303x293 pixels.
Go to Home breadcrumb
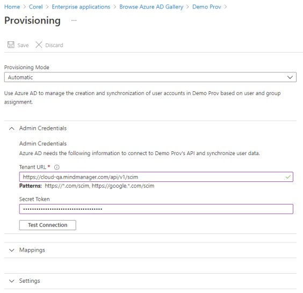pyautogui.click(x=12, y=7)
